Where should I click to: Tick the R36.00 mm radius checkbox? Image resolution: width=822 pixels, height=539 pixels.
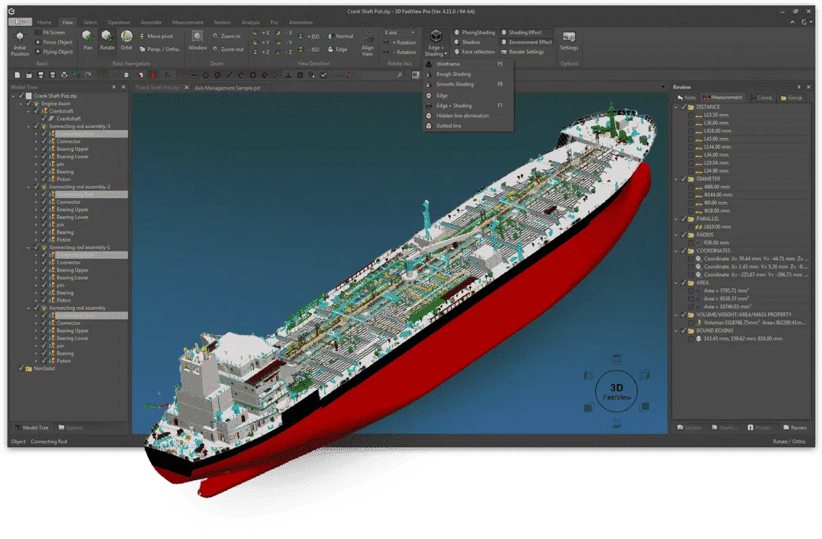click(x=691, y=243)
